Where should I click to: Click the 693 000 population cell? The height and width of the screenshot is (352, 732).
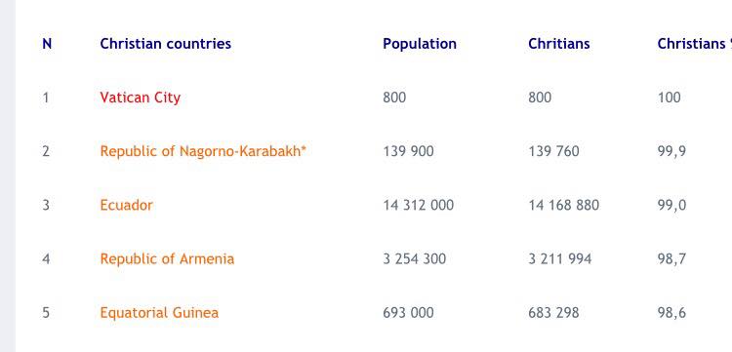click(409, 312)
